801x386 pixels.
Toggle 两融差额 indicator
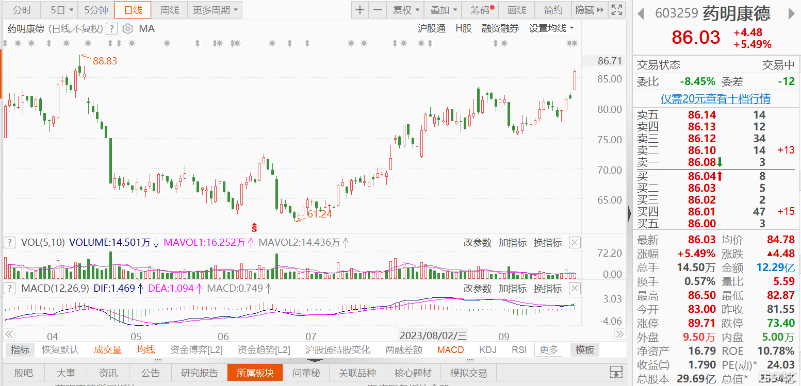click(x=404, y=350)
